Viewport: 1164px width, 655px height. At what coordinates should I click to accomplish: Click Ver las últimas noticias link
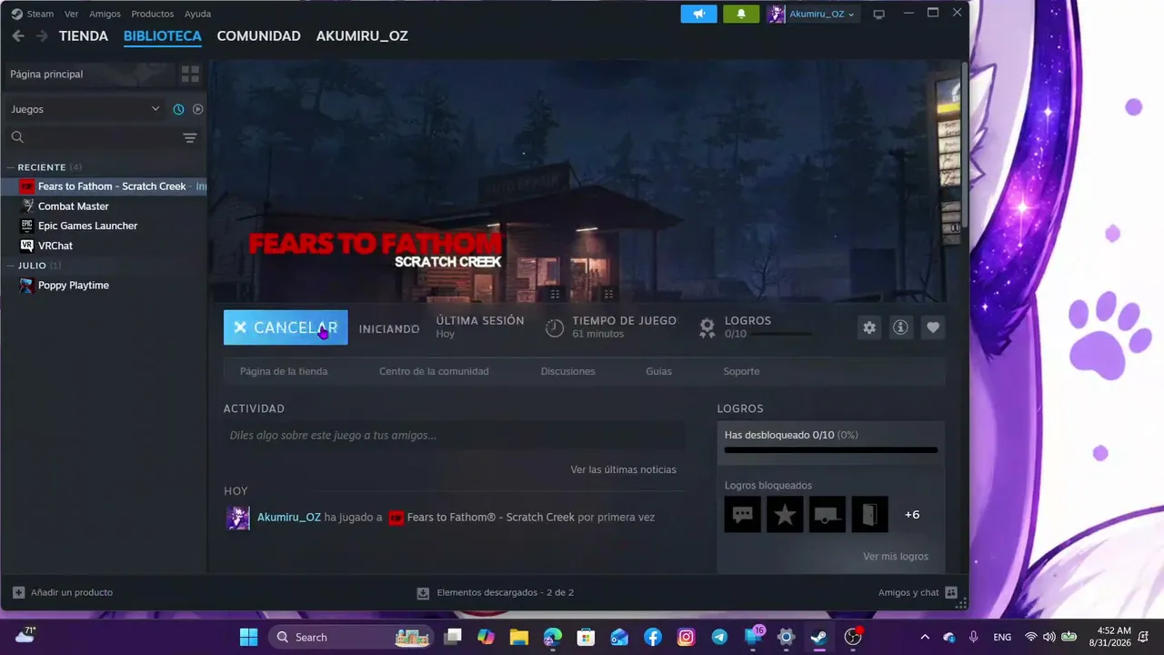coord(623,469)
